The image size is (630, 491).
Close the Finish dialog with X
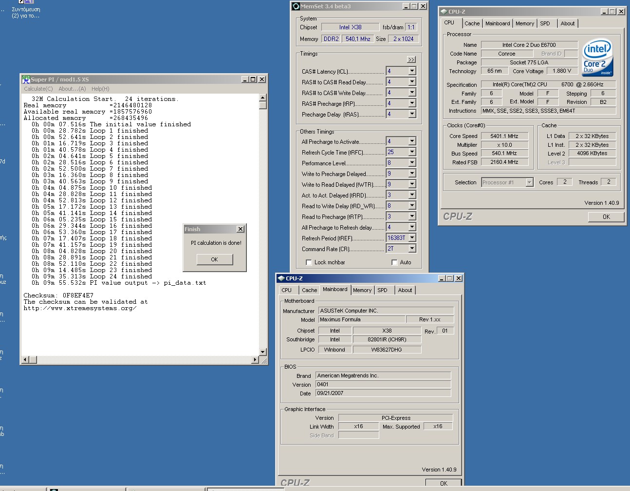[x=241, y=229]
